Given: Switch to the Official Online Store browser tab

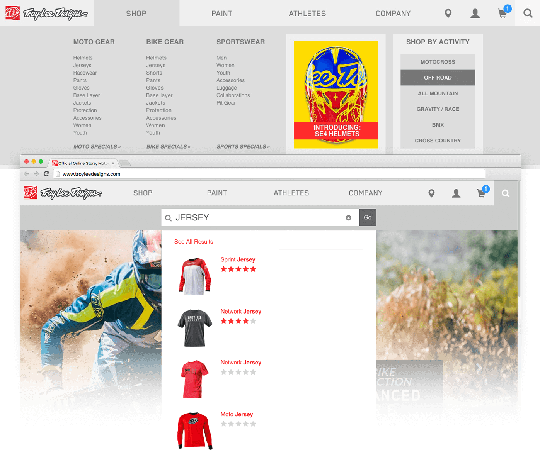Looking at the screenshot, I should tap(82, 163).
